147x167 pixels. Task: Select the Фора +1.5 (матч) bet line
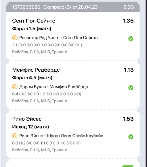pyautogui.click(x=32, y=29)
